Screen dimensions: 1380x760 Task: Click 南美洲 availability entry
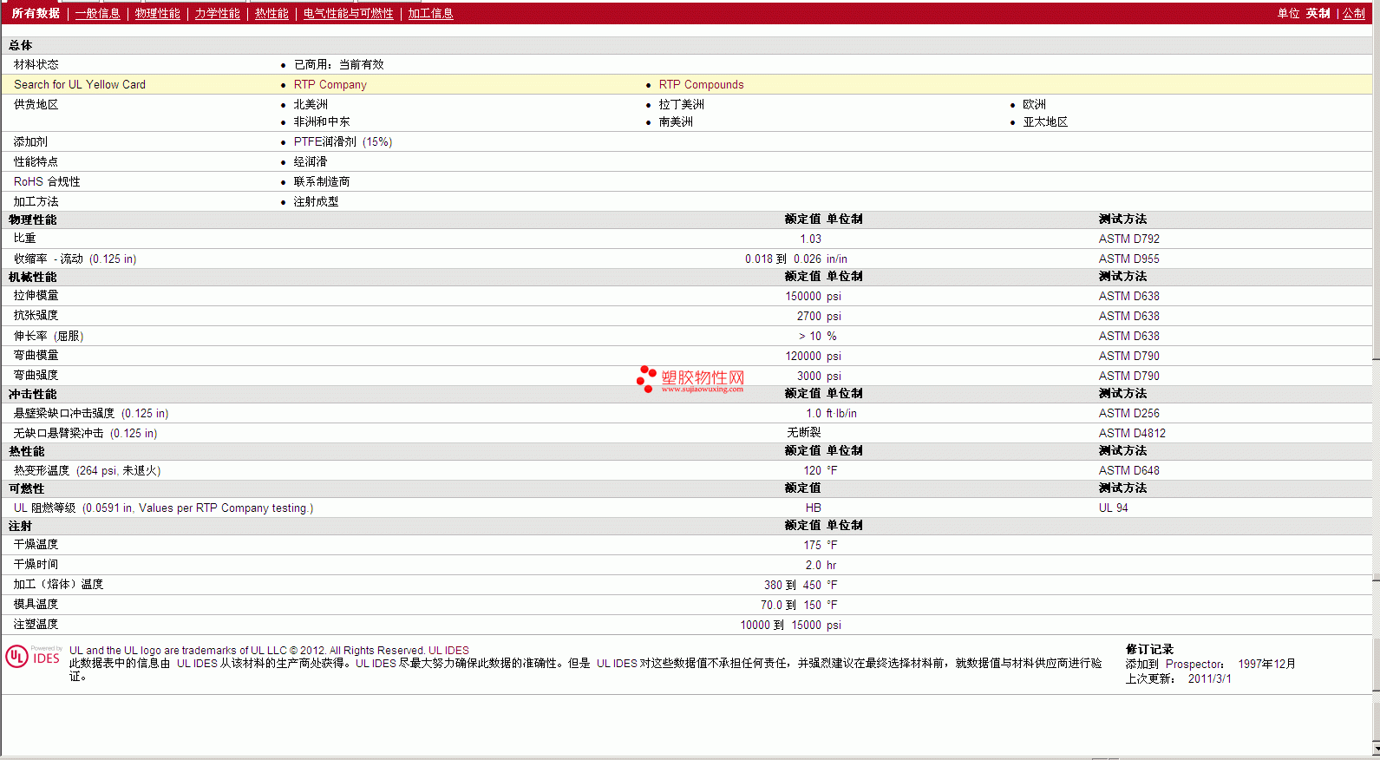[676, 122]
